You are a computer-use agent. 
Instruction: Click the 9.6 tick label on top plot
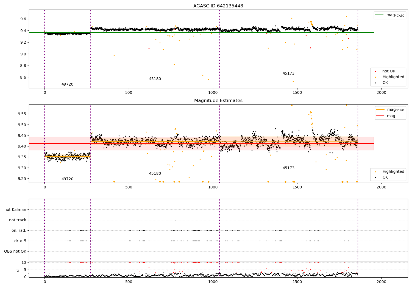[x=23, y=19]
